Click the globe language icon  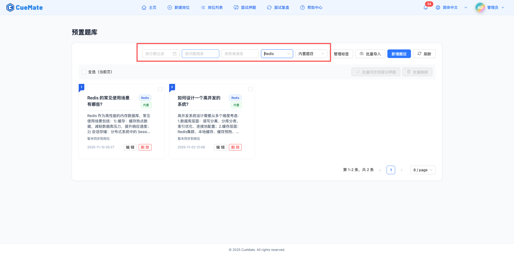click(438, 7)
